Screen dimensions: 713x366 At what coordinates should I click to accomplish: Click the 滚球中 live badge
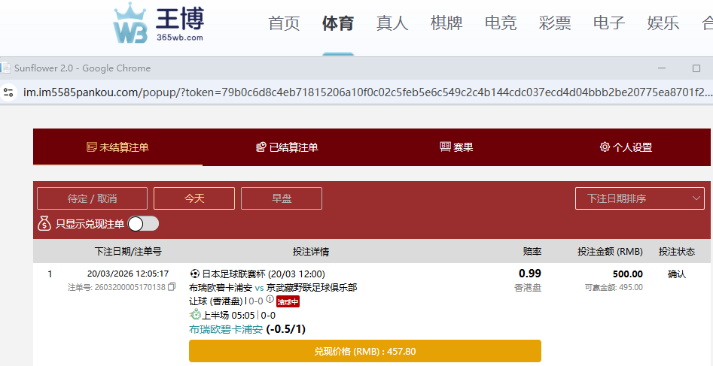click(x=288, y=301)
